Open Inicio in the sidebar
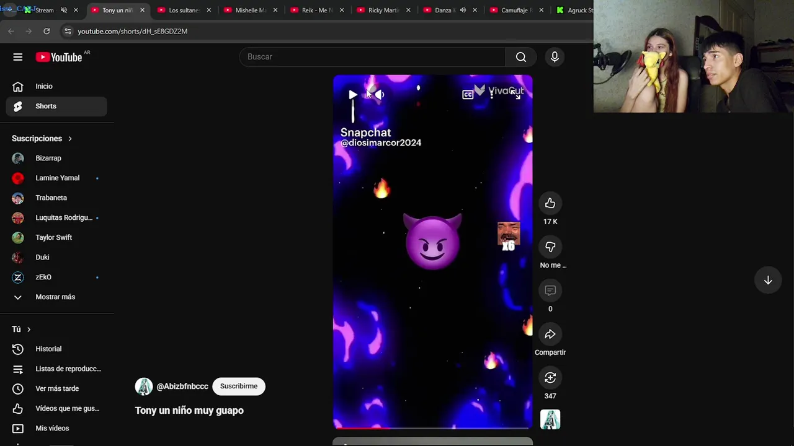Screen dimensions: 794x446 point(56,86)
